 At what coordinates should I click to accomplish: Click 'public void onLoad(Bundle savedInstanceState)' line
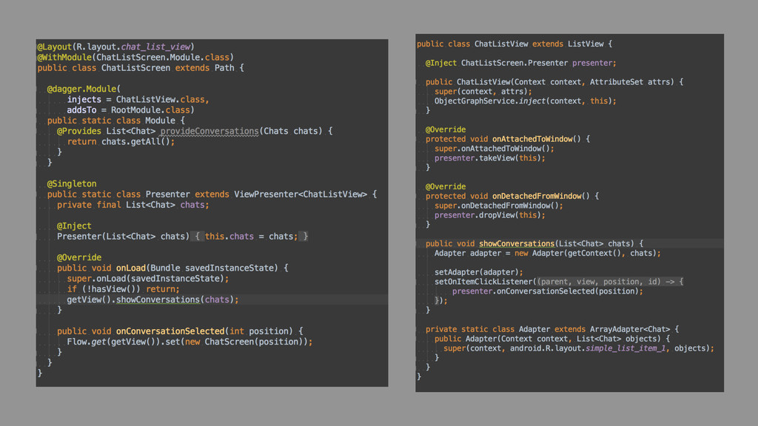pos(172,268)
